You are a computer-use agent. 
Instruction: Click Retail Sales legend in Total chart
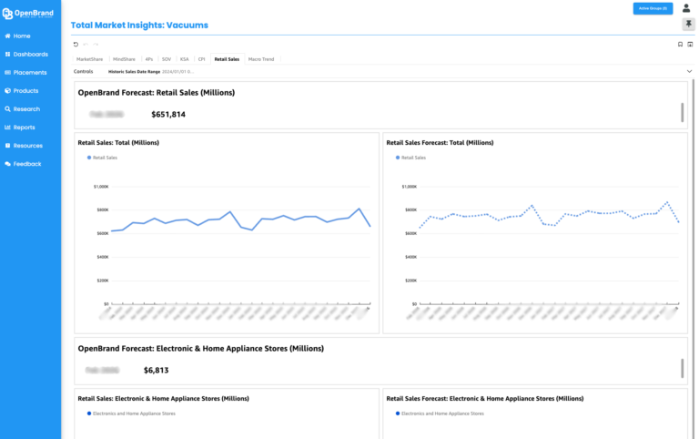pyautogui.click(x=102, y=158)
